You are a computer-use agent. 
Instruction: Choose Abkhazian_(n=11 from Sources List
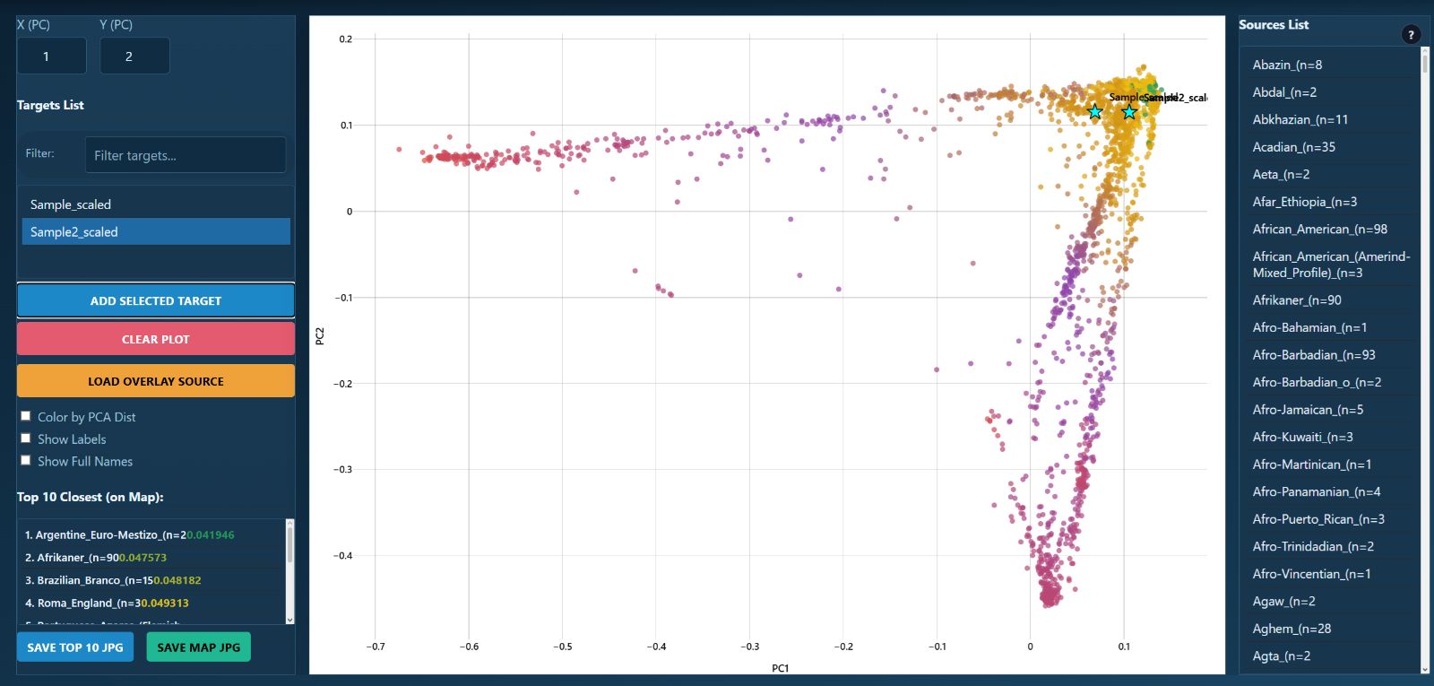tap(1300, 119)
